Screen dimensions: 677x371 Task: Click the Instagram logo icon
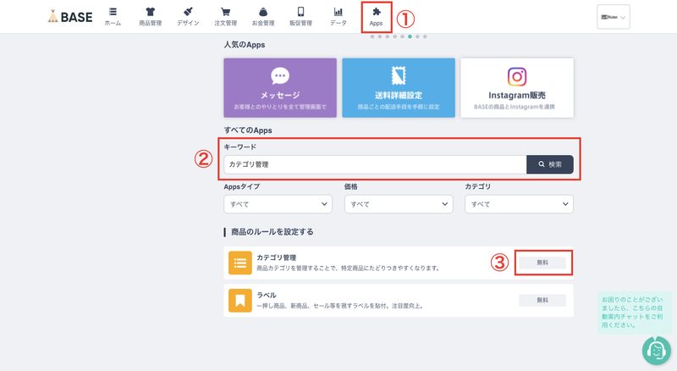[517, 77]
